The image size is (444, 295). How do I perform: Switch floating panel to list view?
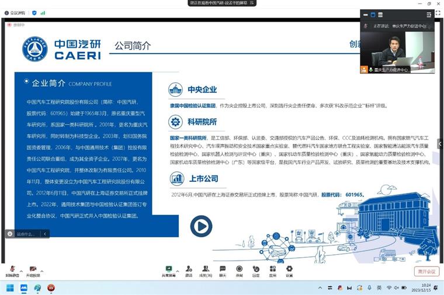pyautogui.click(x=380, y=15)
